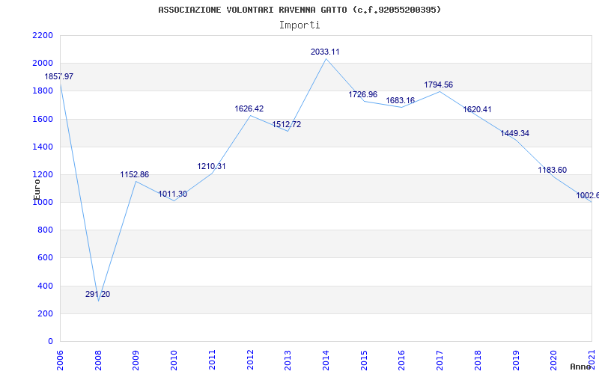The image size is (599, 374).
Task: Select year 2009 axis label
Action: (x=136, y=361)
